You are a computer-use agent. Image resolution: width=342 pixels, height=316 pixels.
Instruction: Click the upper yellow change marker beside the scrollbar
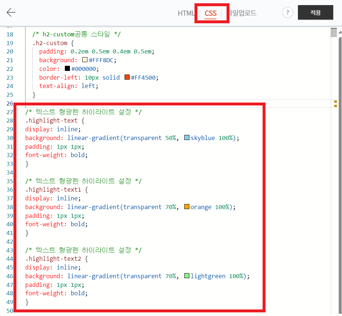tap(335, 101)
